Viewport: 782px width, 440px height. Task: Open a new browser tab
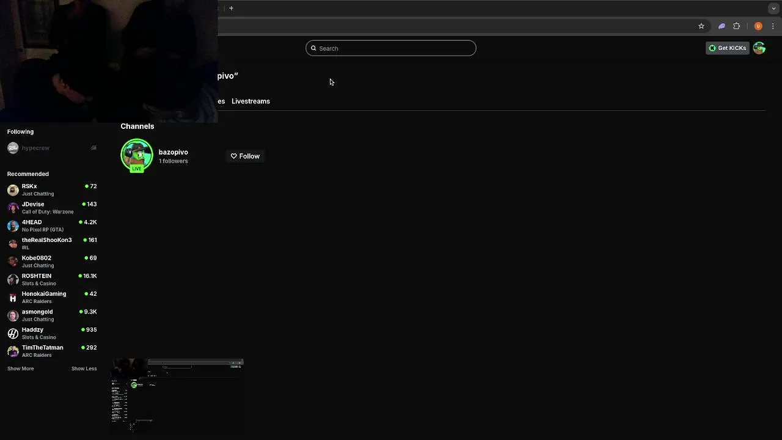(231, 9)
